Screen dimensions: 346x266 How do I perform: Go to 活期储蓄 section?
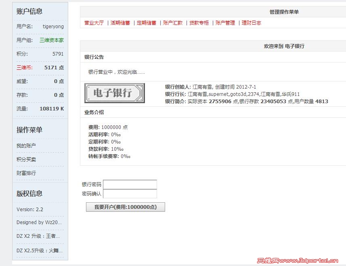click(120, 23)
